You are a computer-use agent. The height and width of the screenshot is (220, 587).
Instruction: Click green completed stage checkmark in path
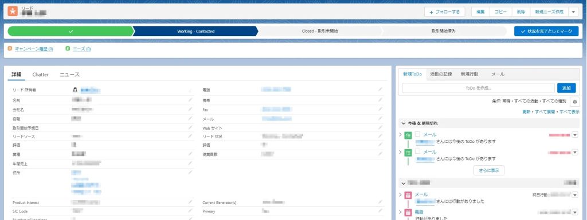coord(71,31)
